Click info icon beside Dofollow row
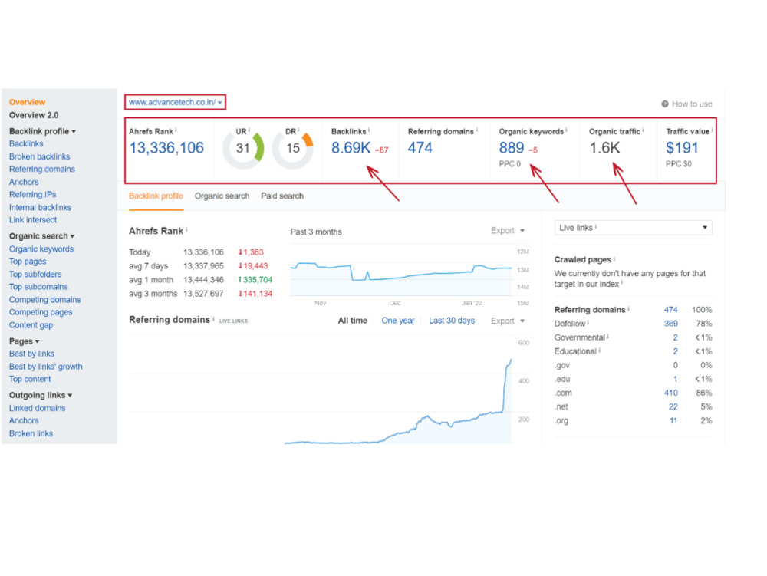The image size is (767, 576). (x=588, y=323)
